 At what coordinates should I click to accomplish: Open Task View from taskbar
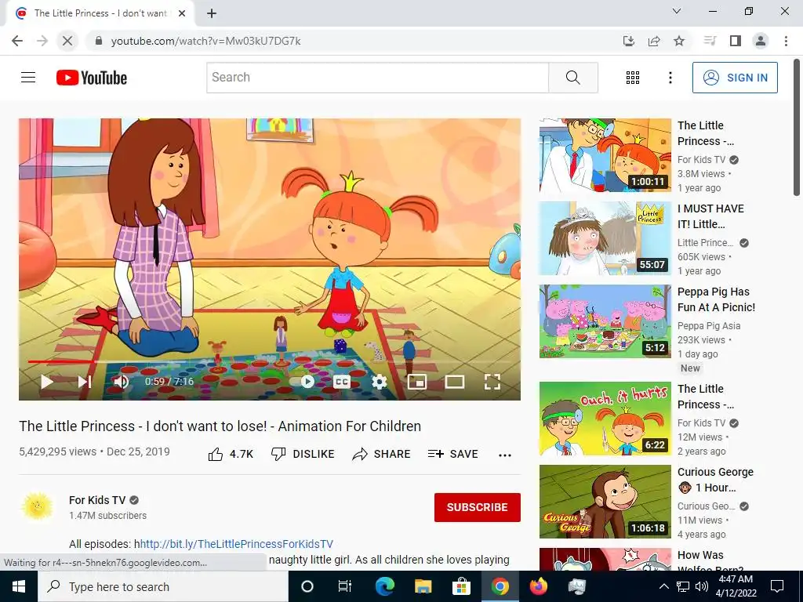[345, 586]
